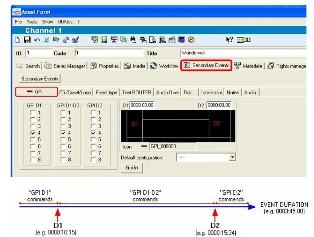Click the blue monitor icon in toolbar
Viewport: 314px width, 237px height.
coord(182,40)
